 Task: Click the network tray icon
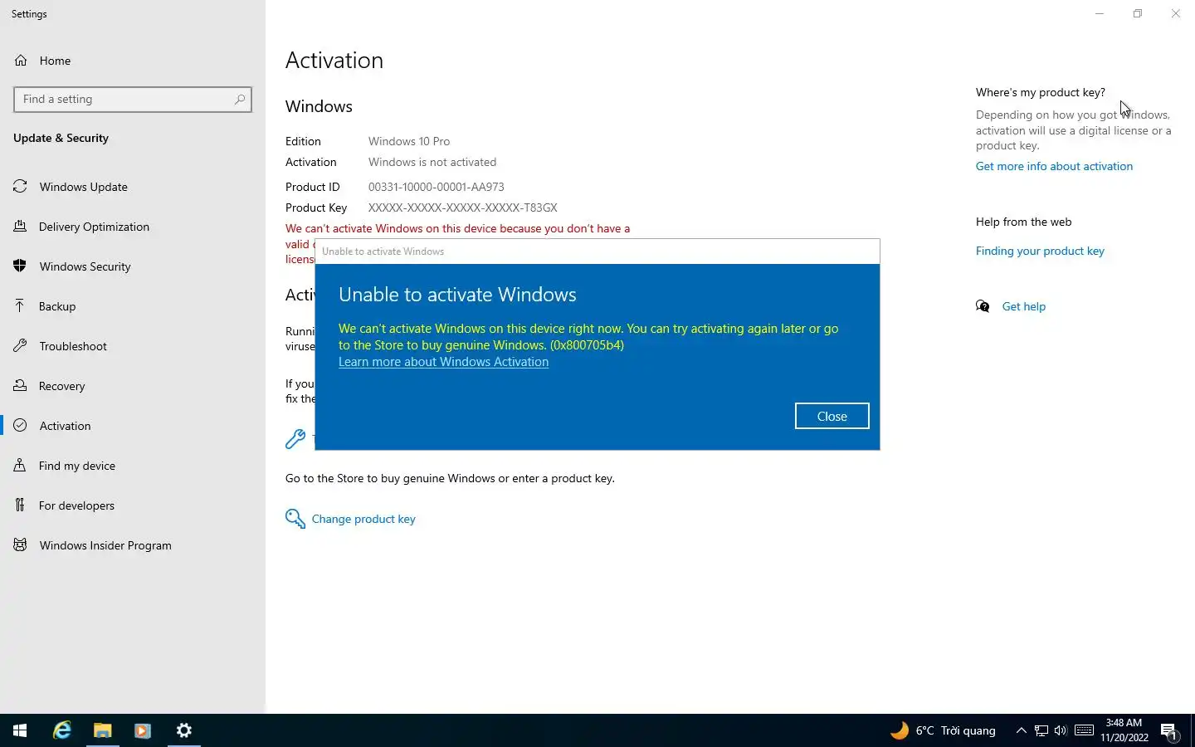[1041, 730]
